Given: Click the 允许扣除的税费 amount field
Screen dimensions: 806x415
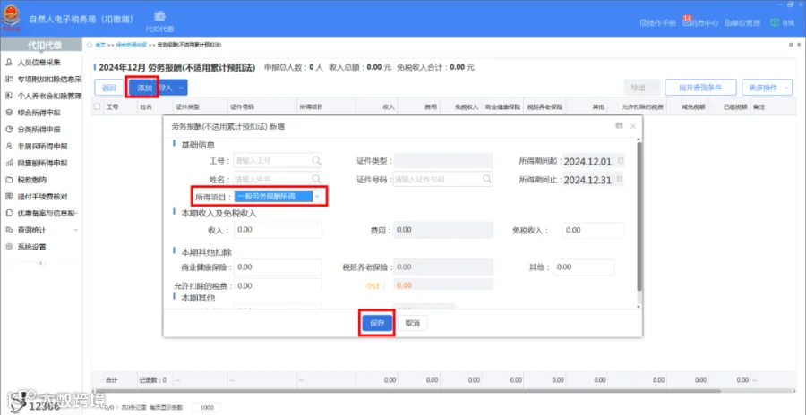Looking at the screenshot, I should (x=278, y=285).
